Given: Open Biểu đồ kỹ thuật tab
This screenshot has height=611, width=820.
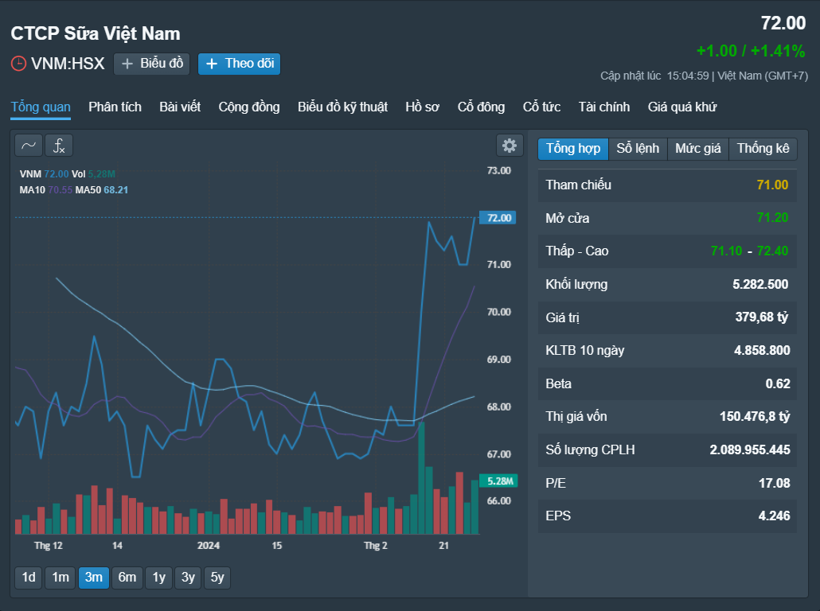Looking at the screenshot, I should click(x=342, y=107).
